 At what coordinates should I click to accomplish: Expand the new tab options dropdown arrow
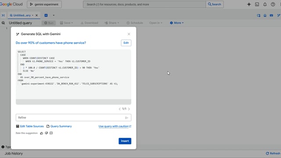(54, 15)
